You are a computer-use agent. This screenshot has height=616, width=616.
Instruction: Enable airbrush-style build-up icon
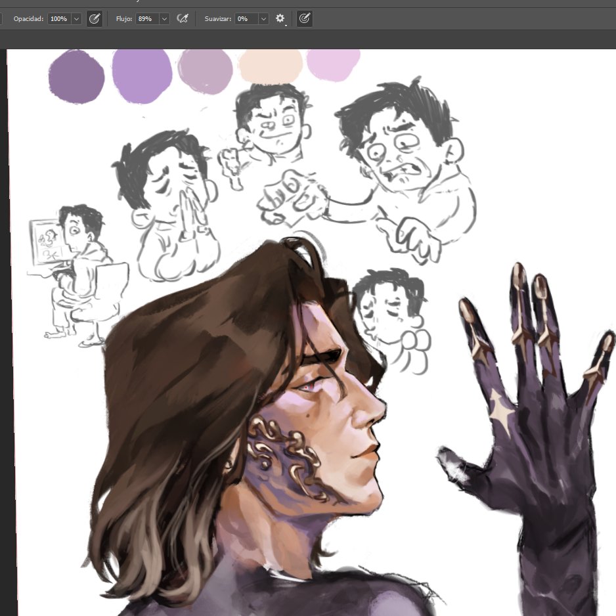[183, 19]
